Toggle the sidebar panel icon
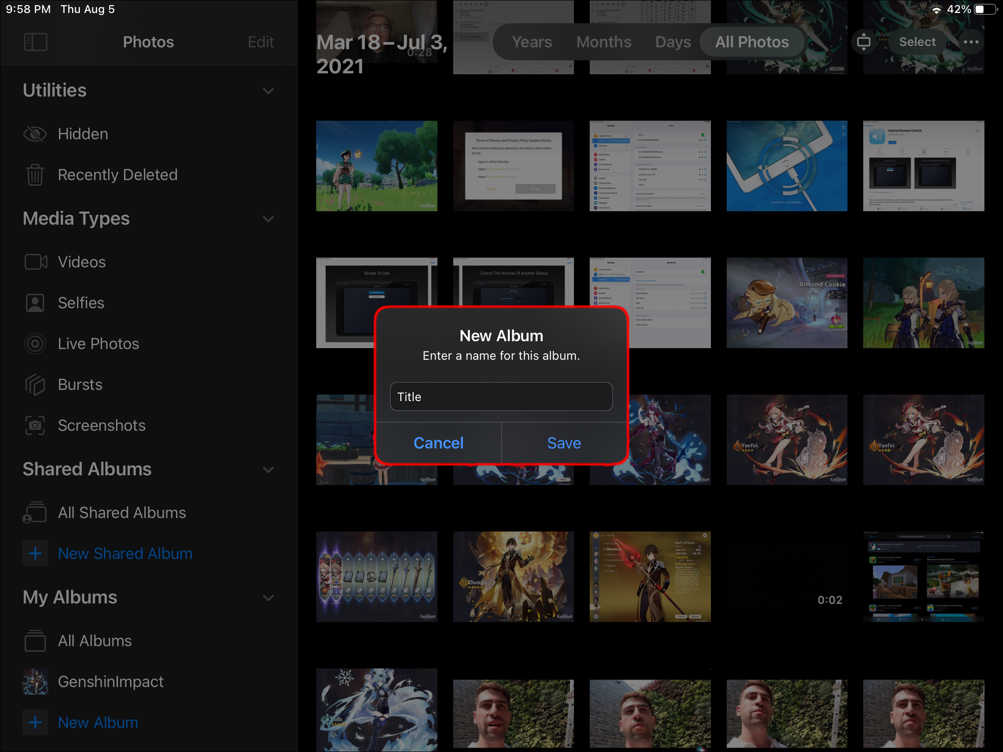This screenshot has width=1003, height=752. pos(36,42)
